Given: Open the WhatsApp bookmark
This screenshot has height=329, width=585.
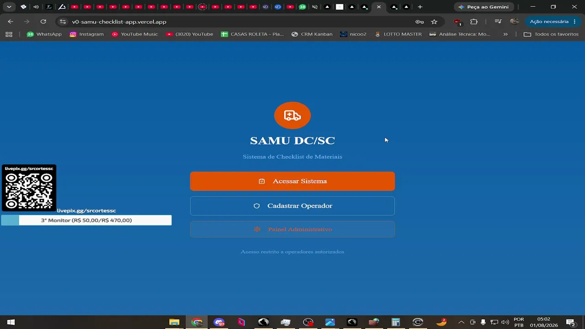Looking at the screenshot, I should [44, 34].
